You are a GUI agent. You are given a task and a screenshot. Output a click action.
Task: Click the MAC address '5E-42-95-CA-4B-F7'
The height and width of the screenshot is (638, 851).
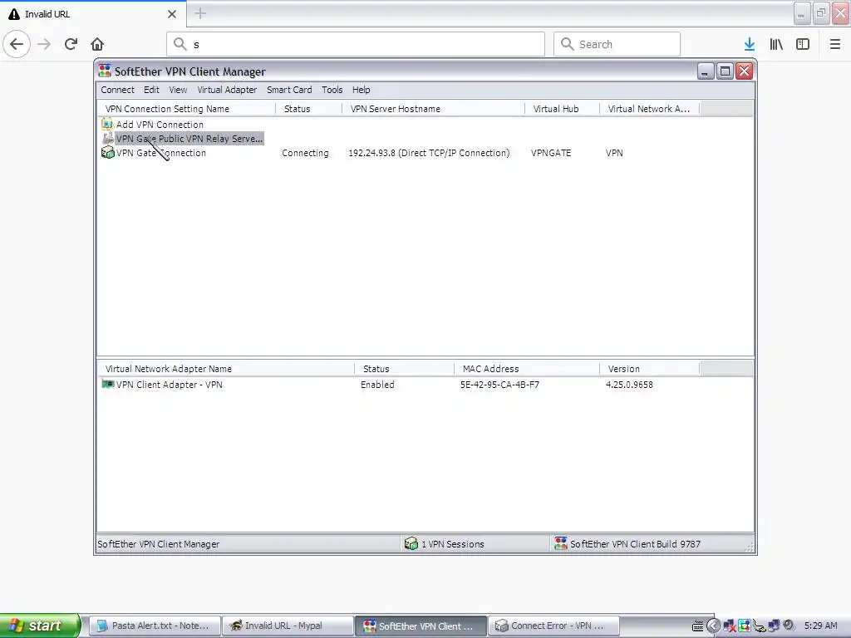(499, 385)
